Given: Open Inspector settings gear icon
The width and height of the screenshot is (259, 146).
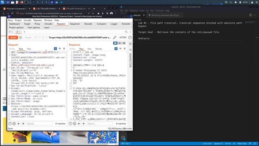Looking at the screenshot, I should [x=130, y=44].
